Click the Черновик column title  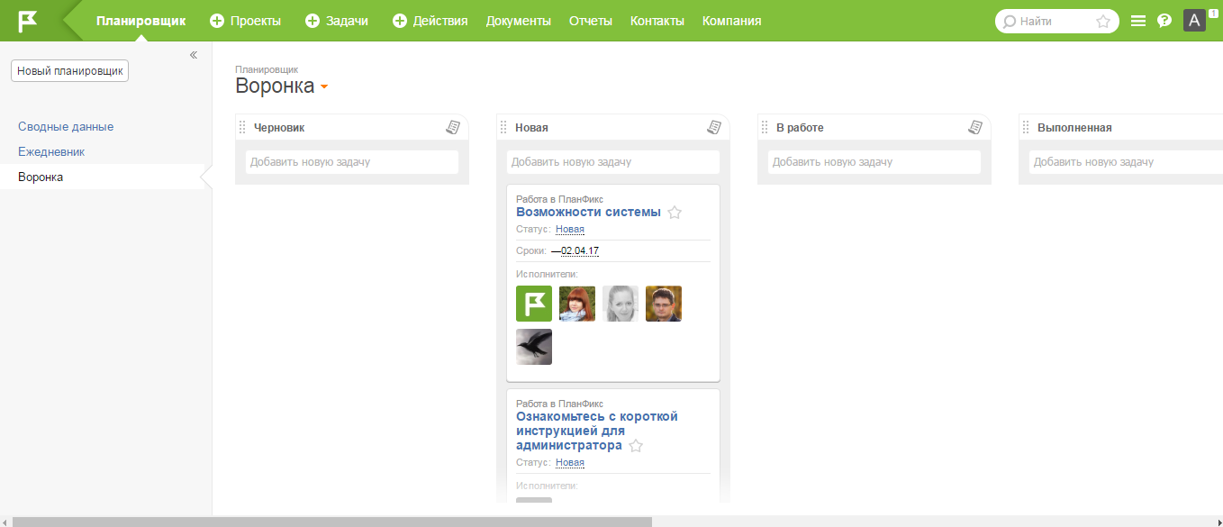click(279, 128)
